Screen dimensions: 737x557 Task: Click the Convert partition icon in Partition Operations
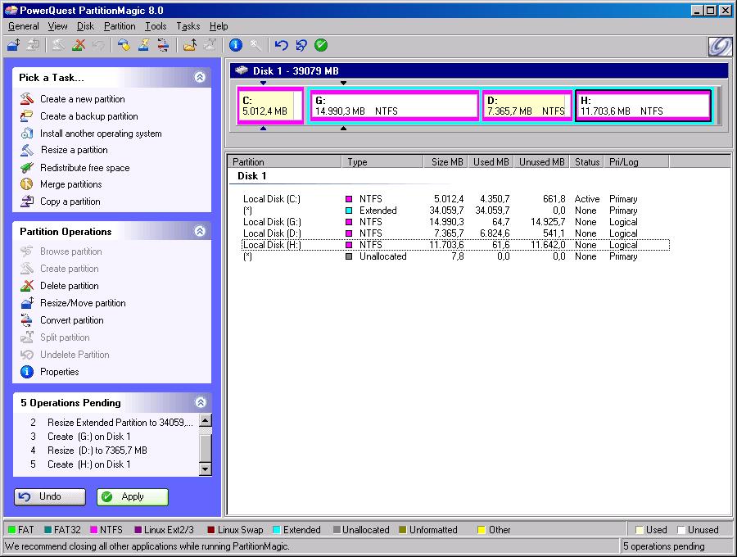tap(27, 320)
